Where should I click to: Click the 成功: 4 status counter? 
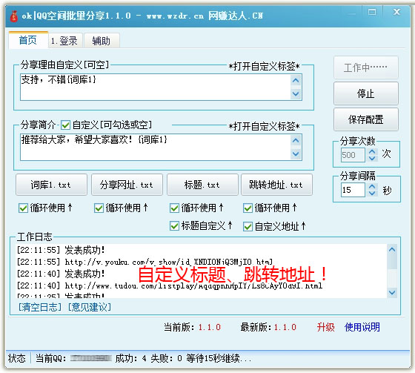130,358
